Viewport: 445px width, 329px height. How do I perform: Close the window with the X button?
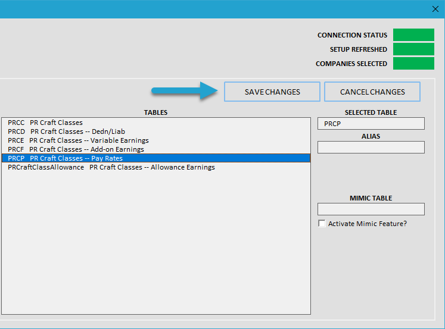pyautogui.click(x=435, y=9)
